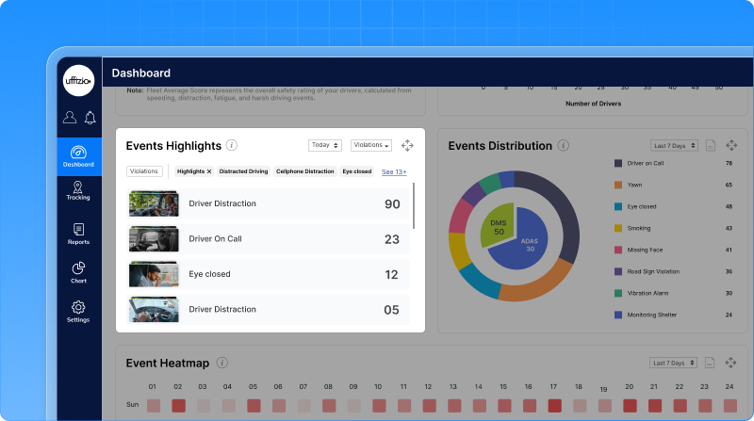Screen dimensions: 754x421
Task: Remove the Highlights filter chip
Action: [x=209, y=172]
